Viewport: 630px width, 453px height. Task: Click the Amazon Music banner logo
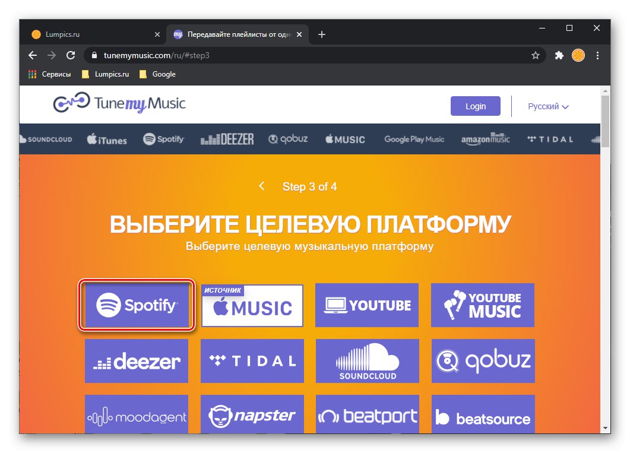point(485,139)
